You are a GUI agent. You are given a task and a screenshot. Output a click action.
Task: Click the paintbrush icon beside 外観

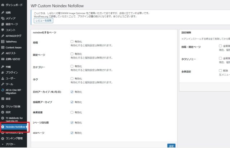click(3, 67)
